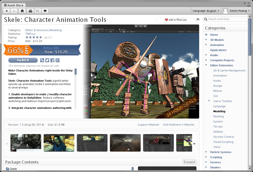Open the Language: English dropdown
Viewport: 253px width, 172px height.
click(x=206, y=11)
